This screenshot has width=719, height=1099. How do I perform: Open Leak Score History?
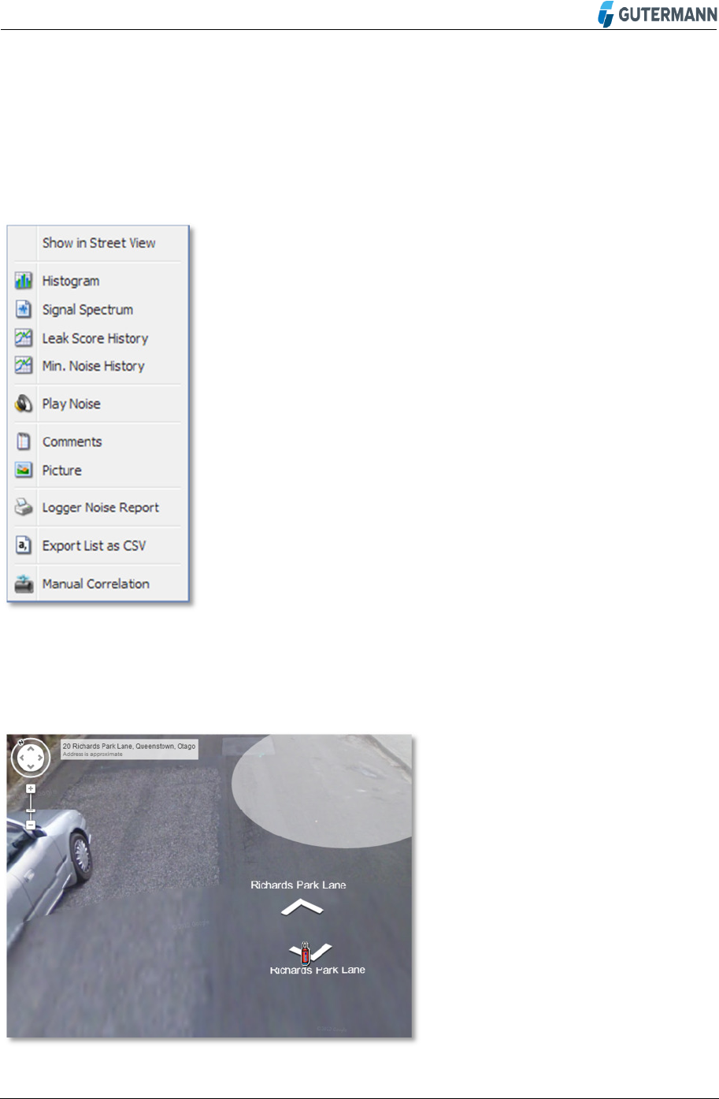95,338
